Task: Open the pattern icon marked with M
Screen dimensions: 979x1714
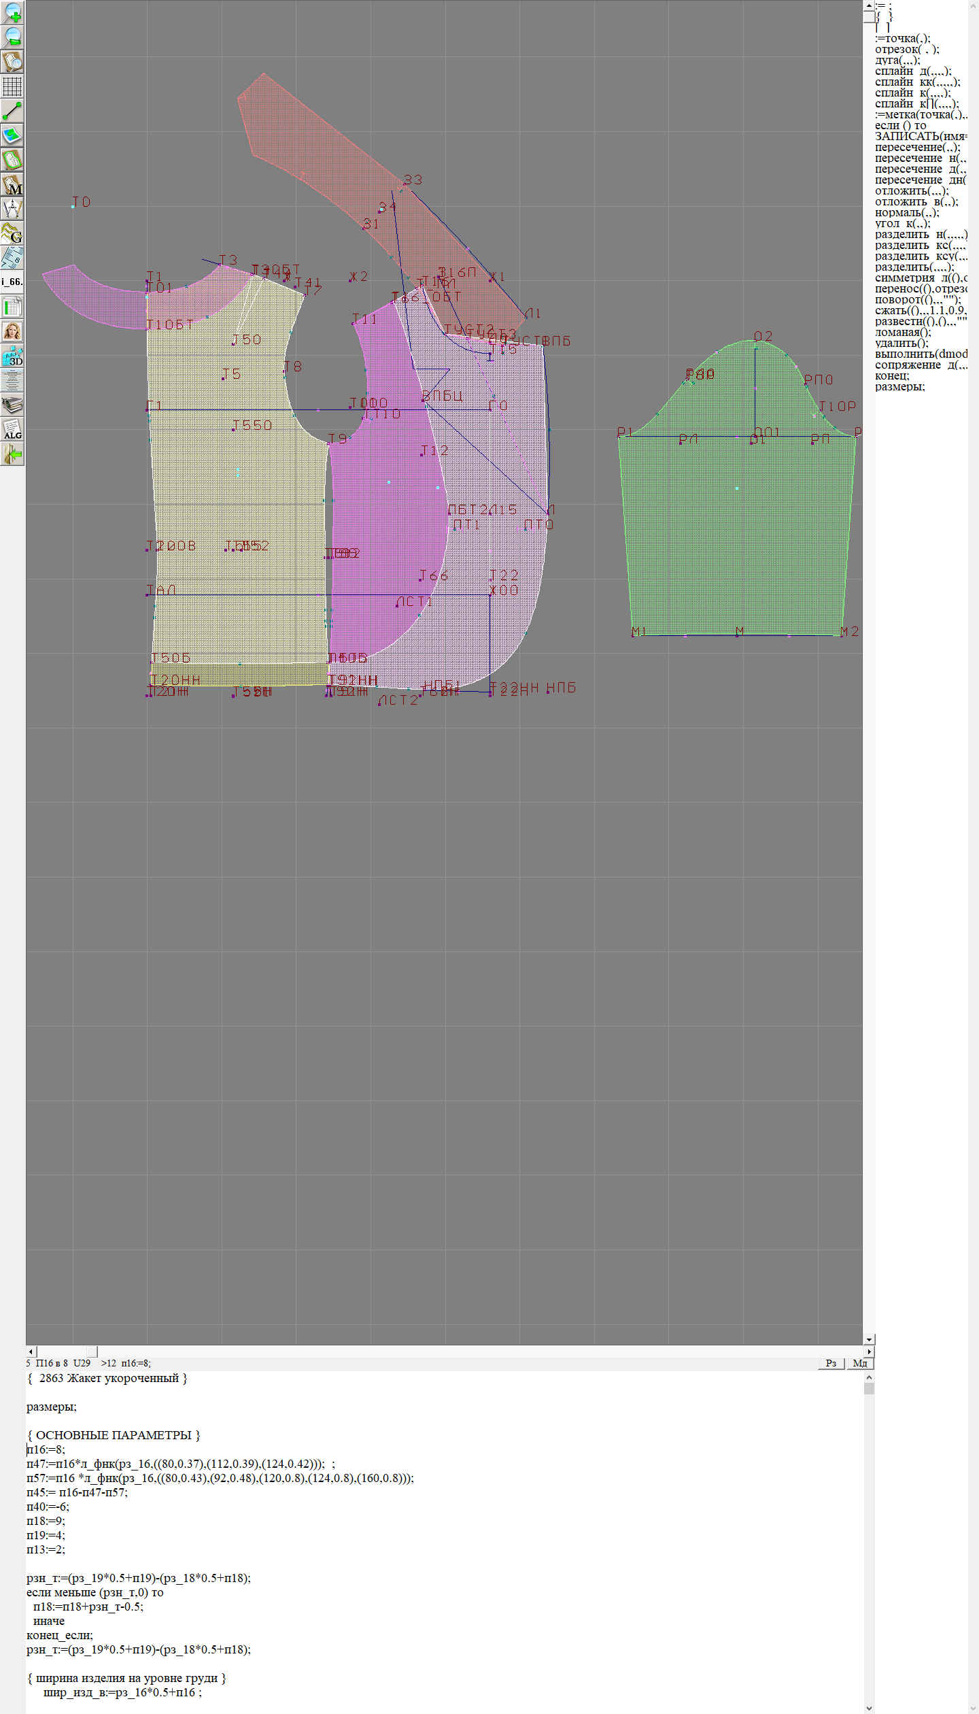Action: pyautogui.click(x=12, y=184)
